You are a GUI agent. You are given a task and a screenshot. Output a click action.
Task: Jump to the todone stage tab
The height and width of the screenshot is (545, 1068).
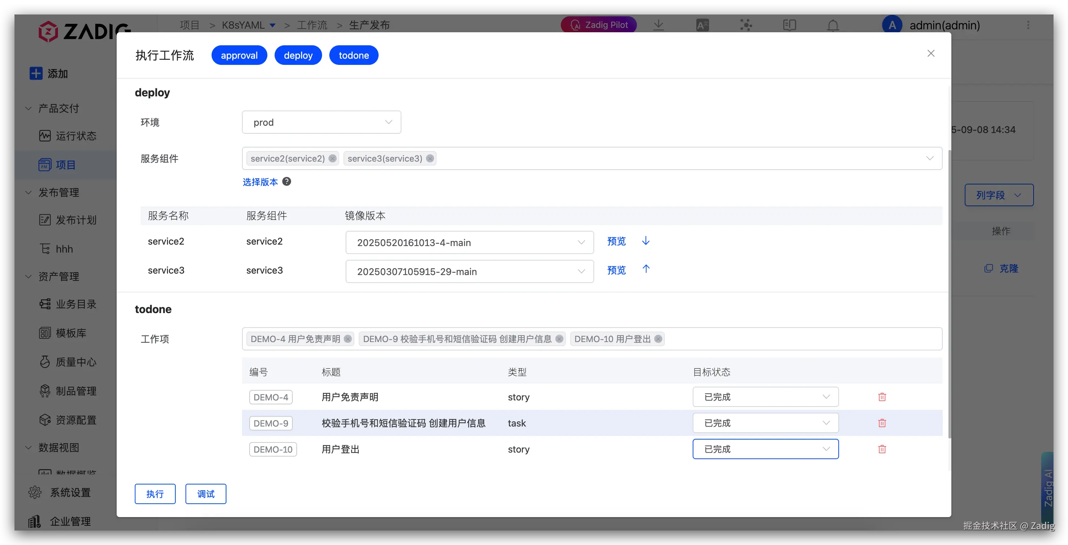[353, 55]
